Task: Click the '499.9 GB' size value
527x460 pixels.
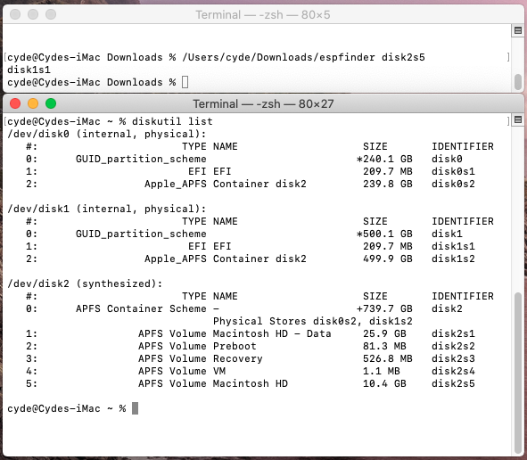Action: point(388,259)
